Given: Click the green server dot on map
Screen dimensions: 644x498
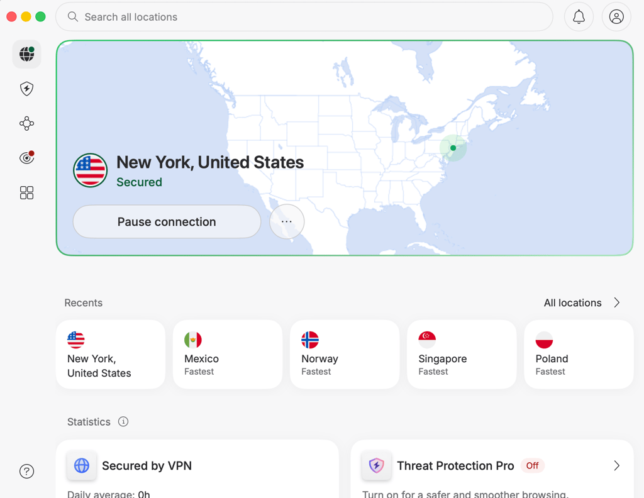Looking at the screenshot, I should coord(453,148).
